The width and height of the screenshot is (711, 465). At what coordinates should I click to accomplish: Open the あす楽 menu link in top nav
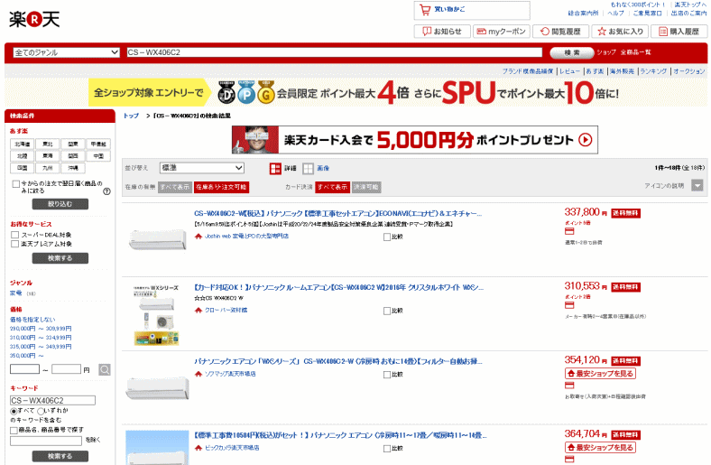pyautogui.click(x=595, y=71)
